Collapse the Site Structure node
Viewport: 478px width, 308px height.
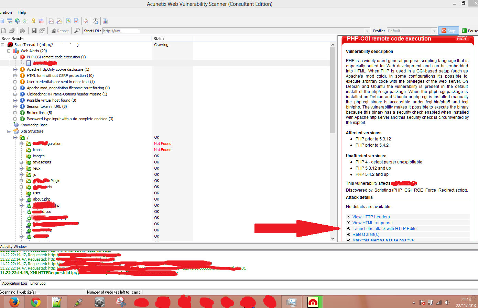point(9,131)
